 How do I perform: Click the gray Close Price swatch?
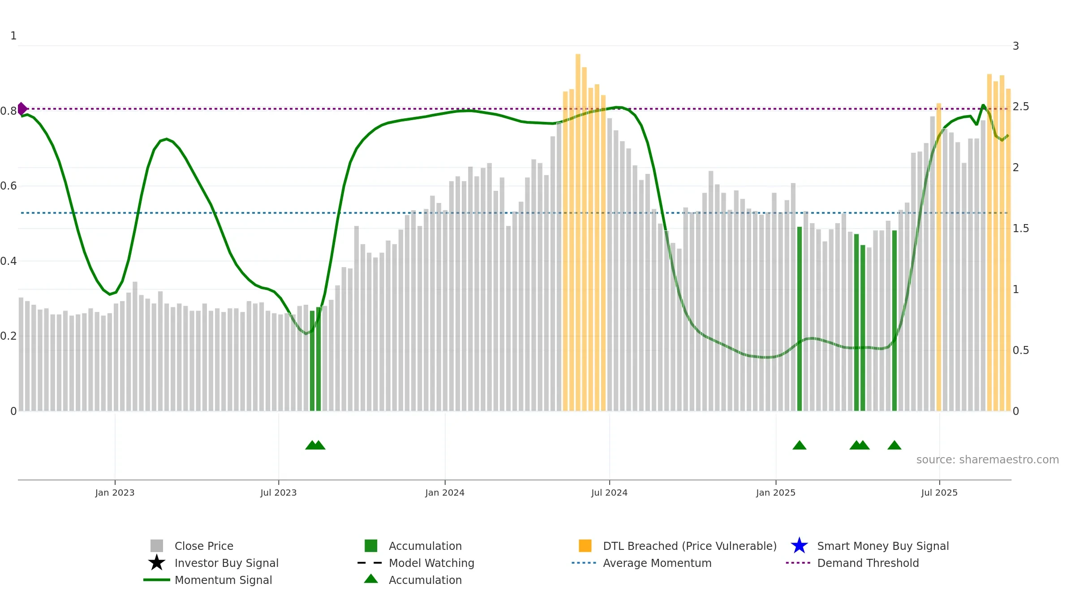pos(157,546)
